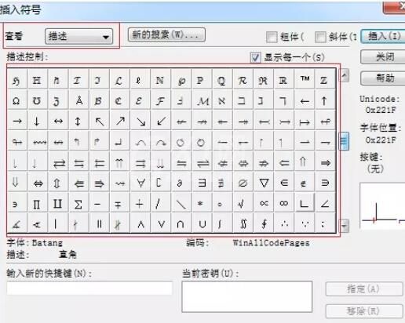This screenshot has height=323, width=405.
Task: Open 帮助 help button
Action: pyautogui.click(x=384, y=78)
